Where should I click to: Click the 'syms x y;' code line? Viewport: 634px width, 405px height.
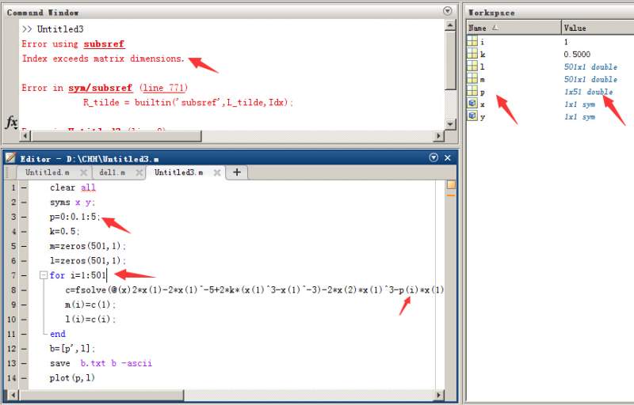coord(72,202)
